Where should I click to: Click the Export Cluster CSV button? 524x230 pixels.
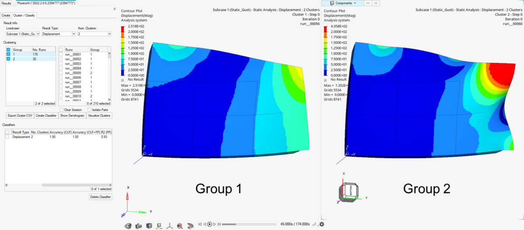pos(20,115)
